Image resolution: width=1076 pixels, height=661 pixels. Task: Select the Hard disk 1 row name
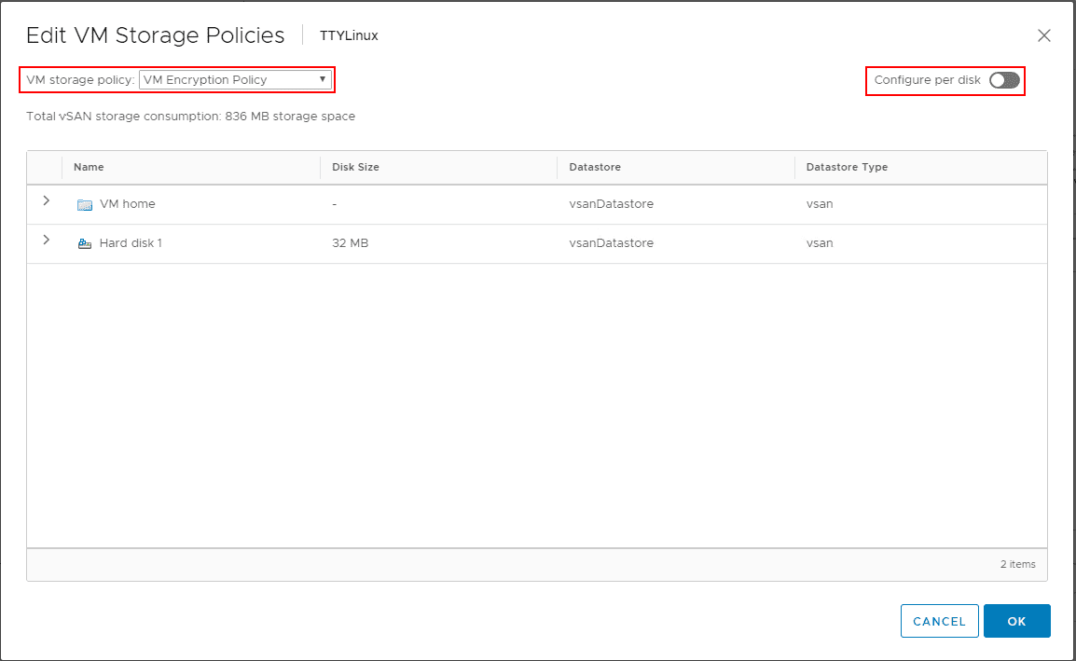(131, 243)
